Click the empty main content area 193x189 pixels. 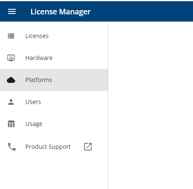click(x=150, y=105)
